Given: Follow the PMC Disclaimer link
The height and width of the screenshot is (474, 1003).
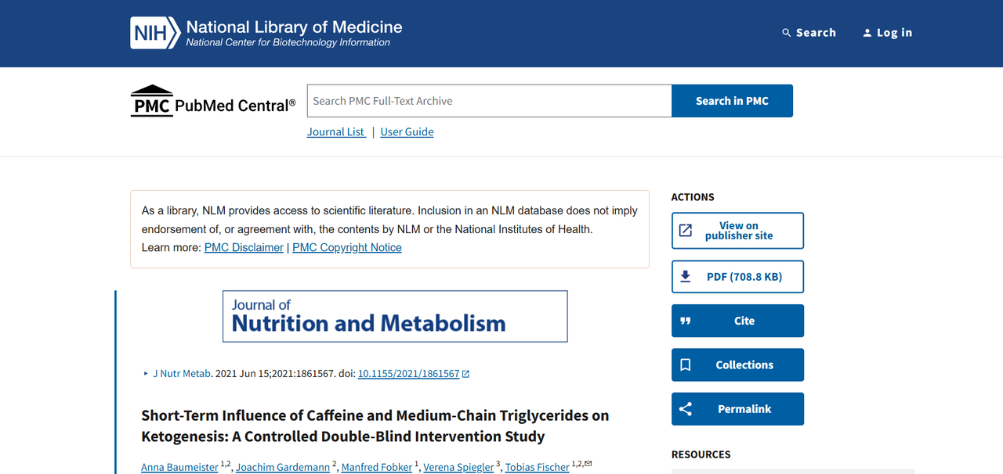Looking at the screenshot, I should 244,248.
